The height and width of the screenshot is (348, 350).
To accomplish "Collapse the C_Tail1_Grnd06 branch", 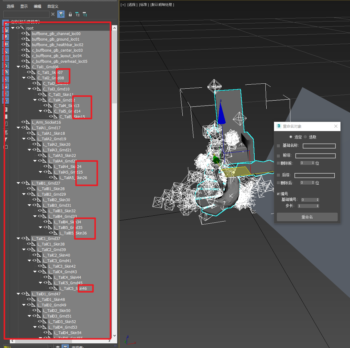I will coord(18,66).
